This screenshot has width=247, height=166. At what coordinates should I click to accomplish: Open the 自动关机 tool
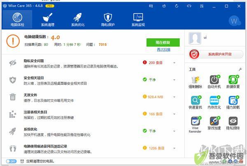tap(214, 82)
